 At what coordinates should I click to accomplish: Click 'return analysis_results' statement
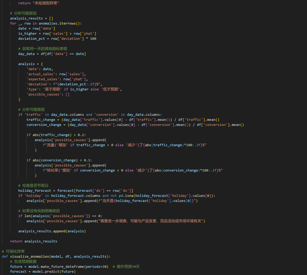point(34,241)
